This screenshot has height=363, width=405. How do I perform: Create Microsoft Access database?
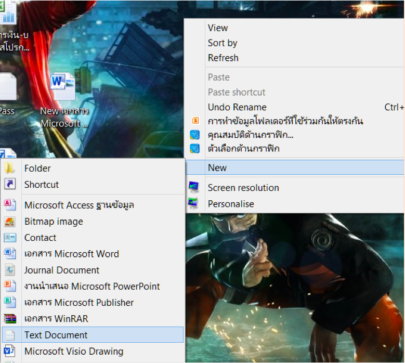[93, 205]
